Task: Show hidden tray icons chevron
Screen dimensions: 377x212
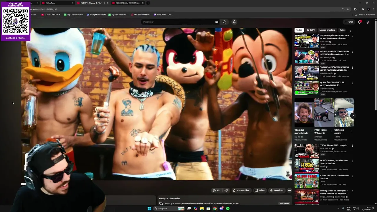Action: pyautogui.click(x=338, y=208)
